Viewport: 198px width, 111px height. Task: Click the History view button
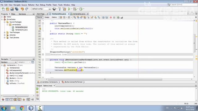pyautogui.click(x=54, y=17)
